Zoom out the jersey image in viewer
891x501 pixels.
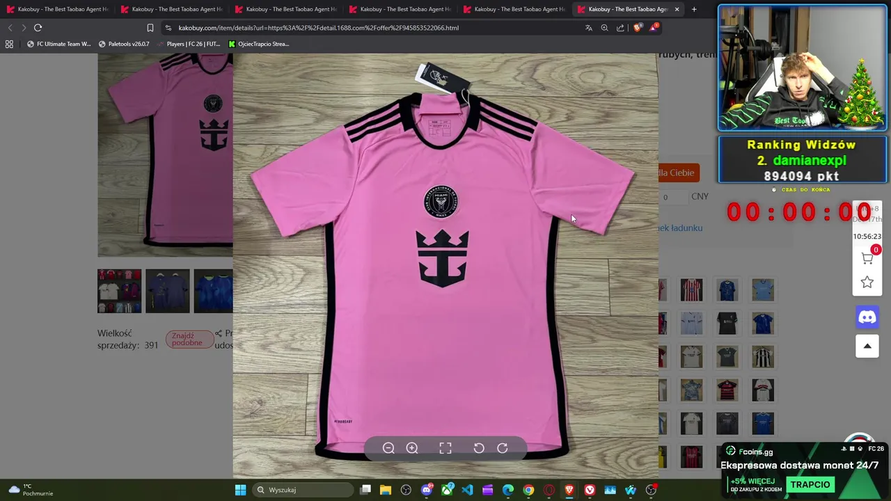[388, 448]
